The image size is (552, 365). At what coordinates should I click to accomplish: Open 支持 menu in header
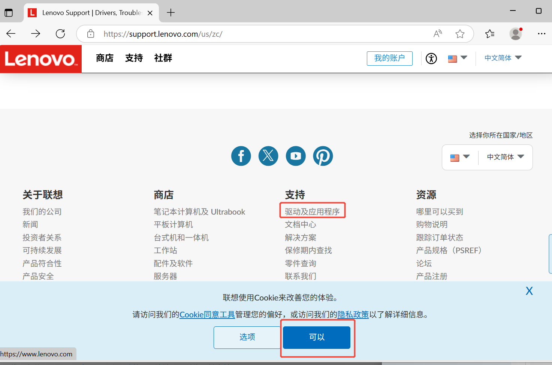pyautogui.click(x=134, y=58)
